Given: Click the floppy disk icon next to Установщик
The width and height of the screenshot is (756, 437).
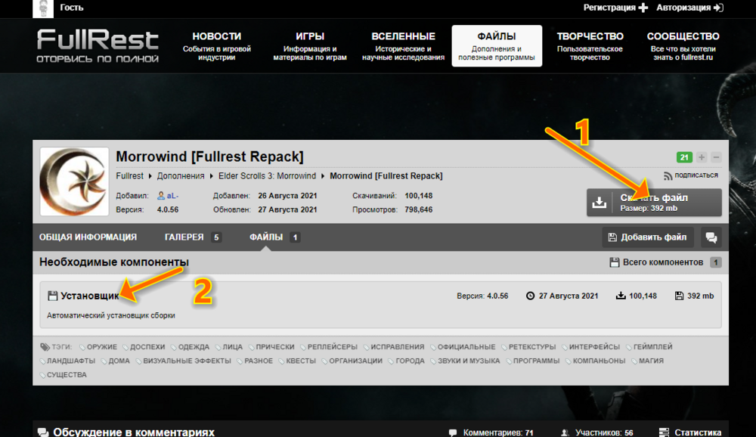Looking at the screenshot, I should [53, 296].
